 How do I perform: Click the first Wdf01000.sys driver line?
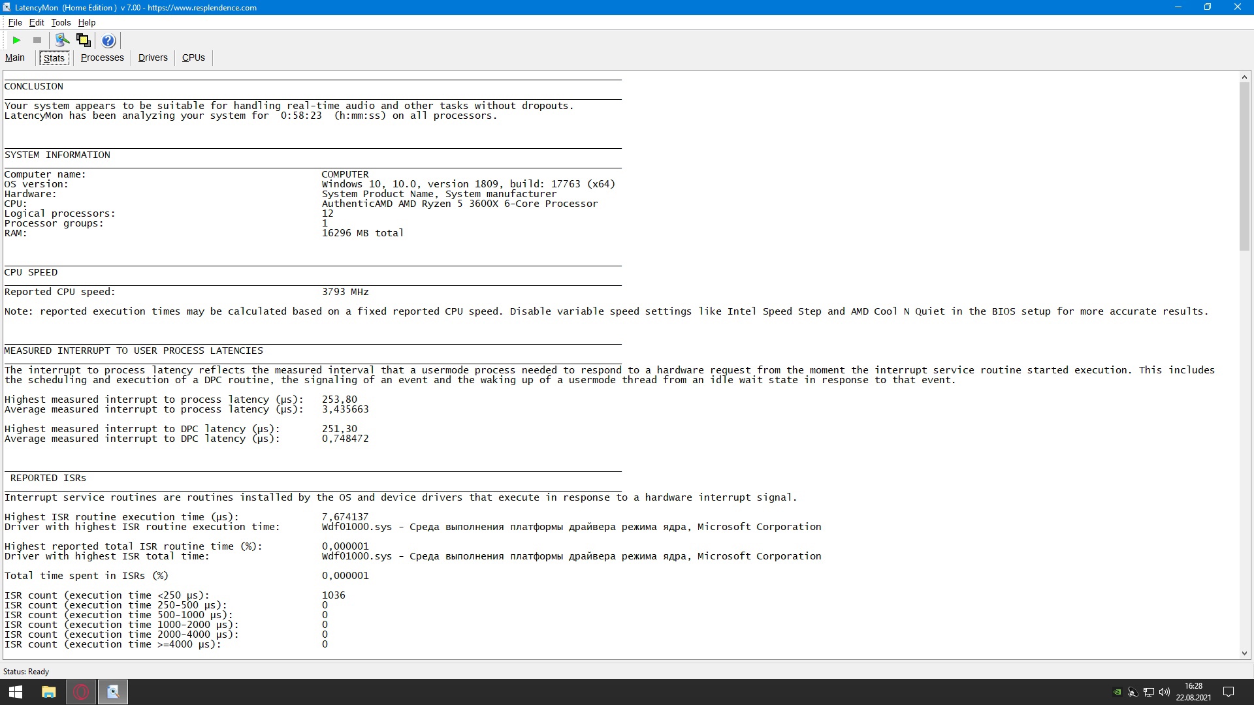(571, 527)
